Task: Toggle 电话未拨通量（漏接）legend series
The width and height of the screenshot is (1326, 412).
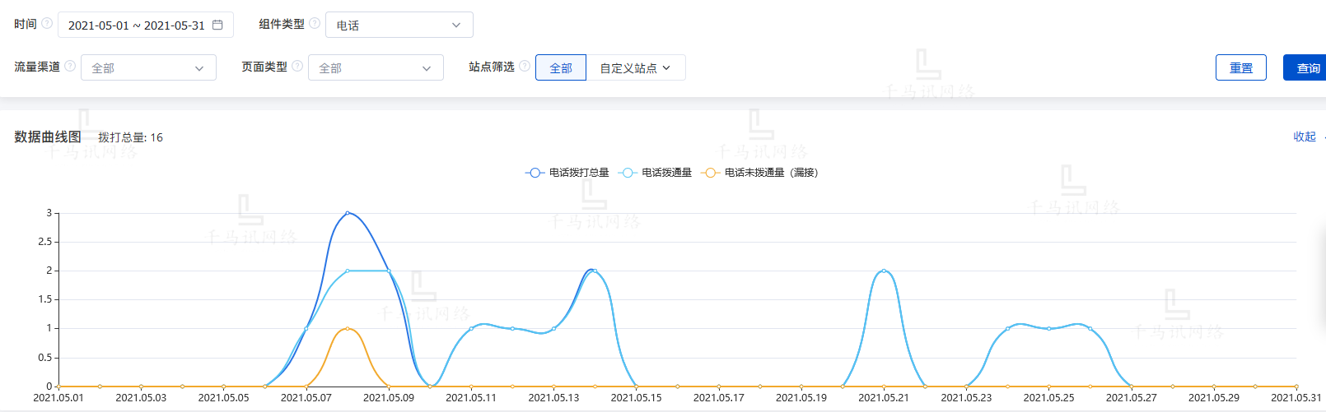Action: tap(759, 173)
